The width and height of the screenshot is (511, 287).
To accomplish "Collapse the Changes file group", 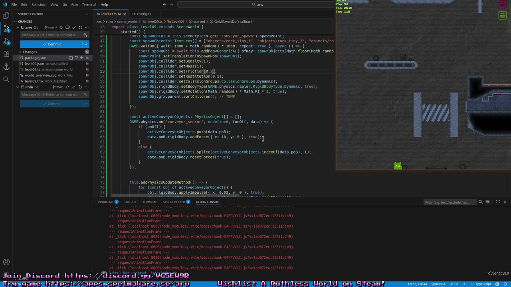I will pyautogui.click(x=20, y=52).
